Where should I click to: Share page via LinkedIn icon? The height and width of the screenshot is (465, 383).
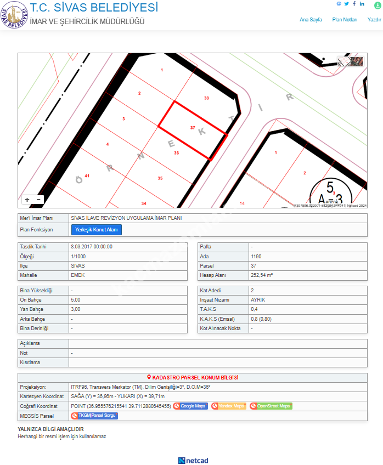tap(362, 4)
